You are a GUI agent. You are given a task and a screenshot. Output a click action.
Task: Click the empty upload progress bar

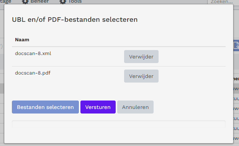tap(119, 124)
